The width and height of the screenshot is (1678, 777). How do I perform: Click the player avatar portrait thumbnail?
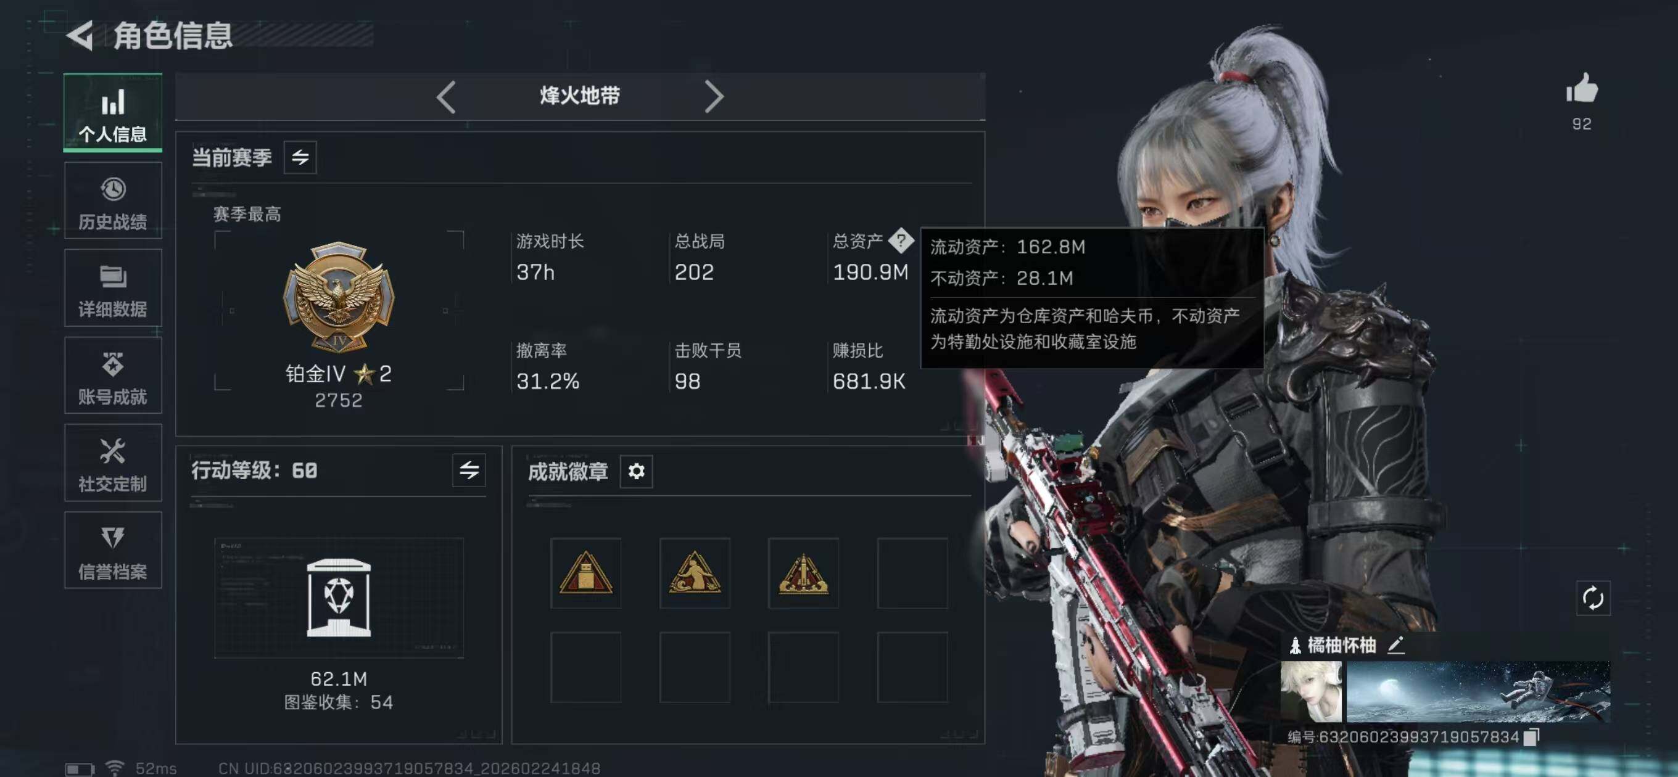coord(1310,692)
